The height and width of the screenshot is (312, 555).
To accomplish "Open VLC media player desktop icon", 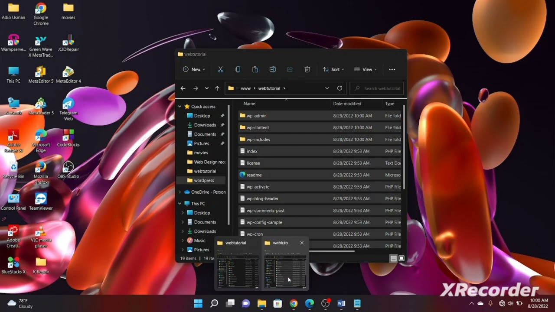I will [41, 236].
